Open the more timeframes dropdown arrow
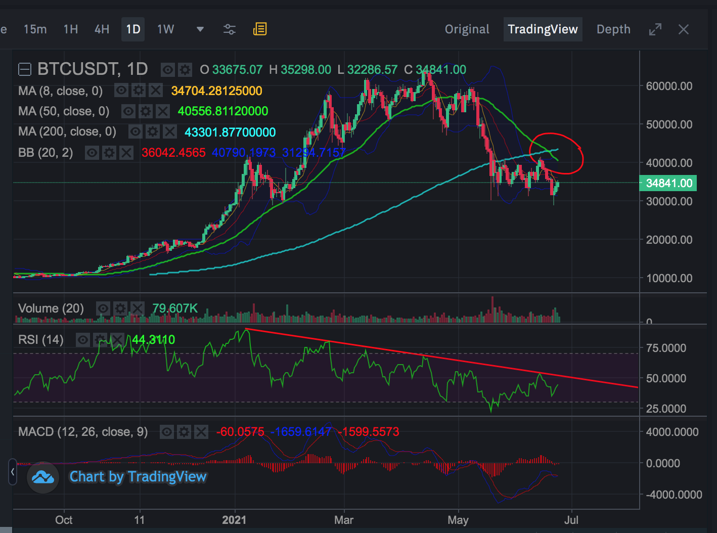This screenshot has width=717, height=533. (x=200, y=29)
